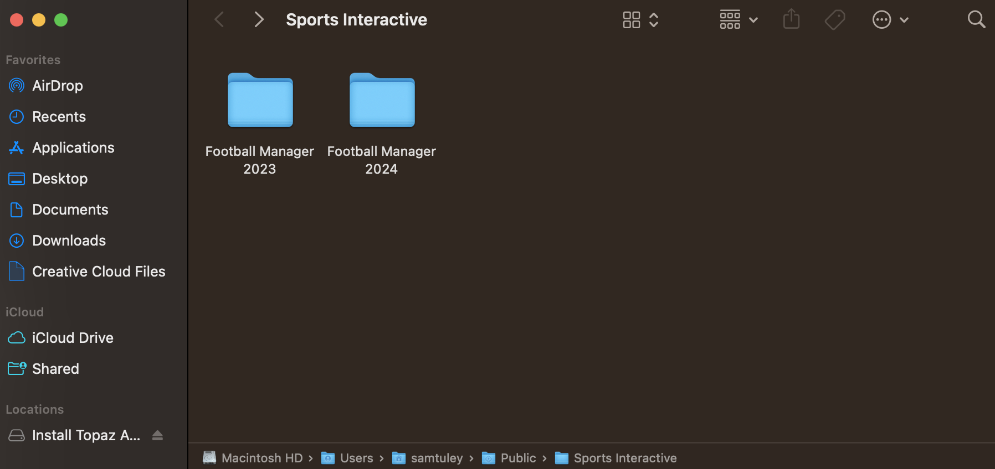Click the Documents page icon
Image resolution: width=995 pixels, height=469 pixels.
pyautogui.click(x=17, y=210)
